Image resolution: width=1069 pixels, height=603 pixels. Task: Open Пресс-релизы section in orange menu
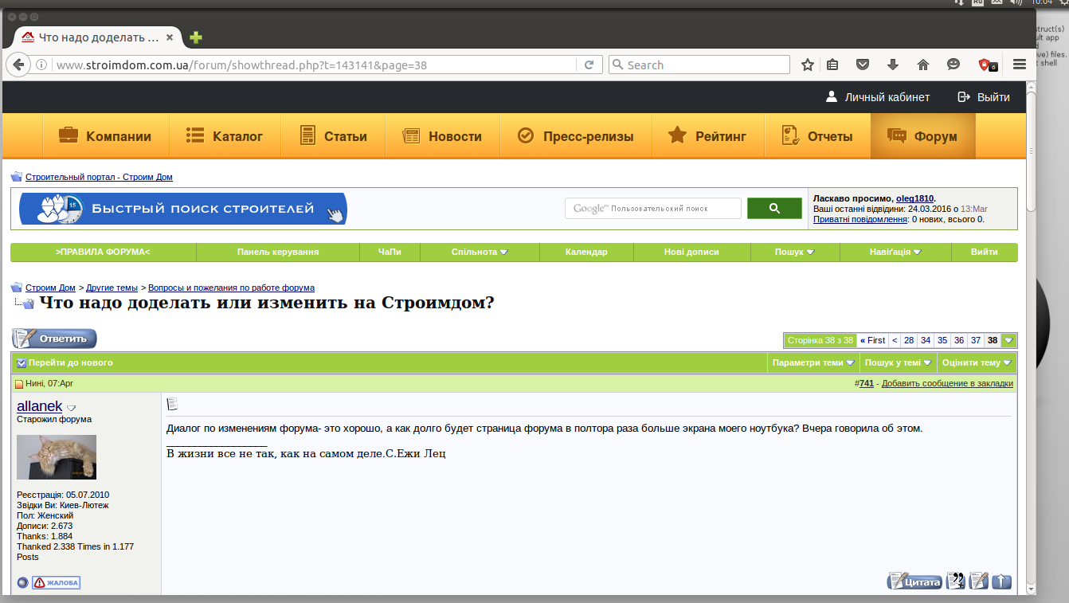pyautogui.click(x=576, y=136)
